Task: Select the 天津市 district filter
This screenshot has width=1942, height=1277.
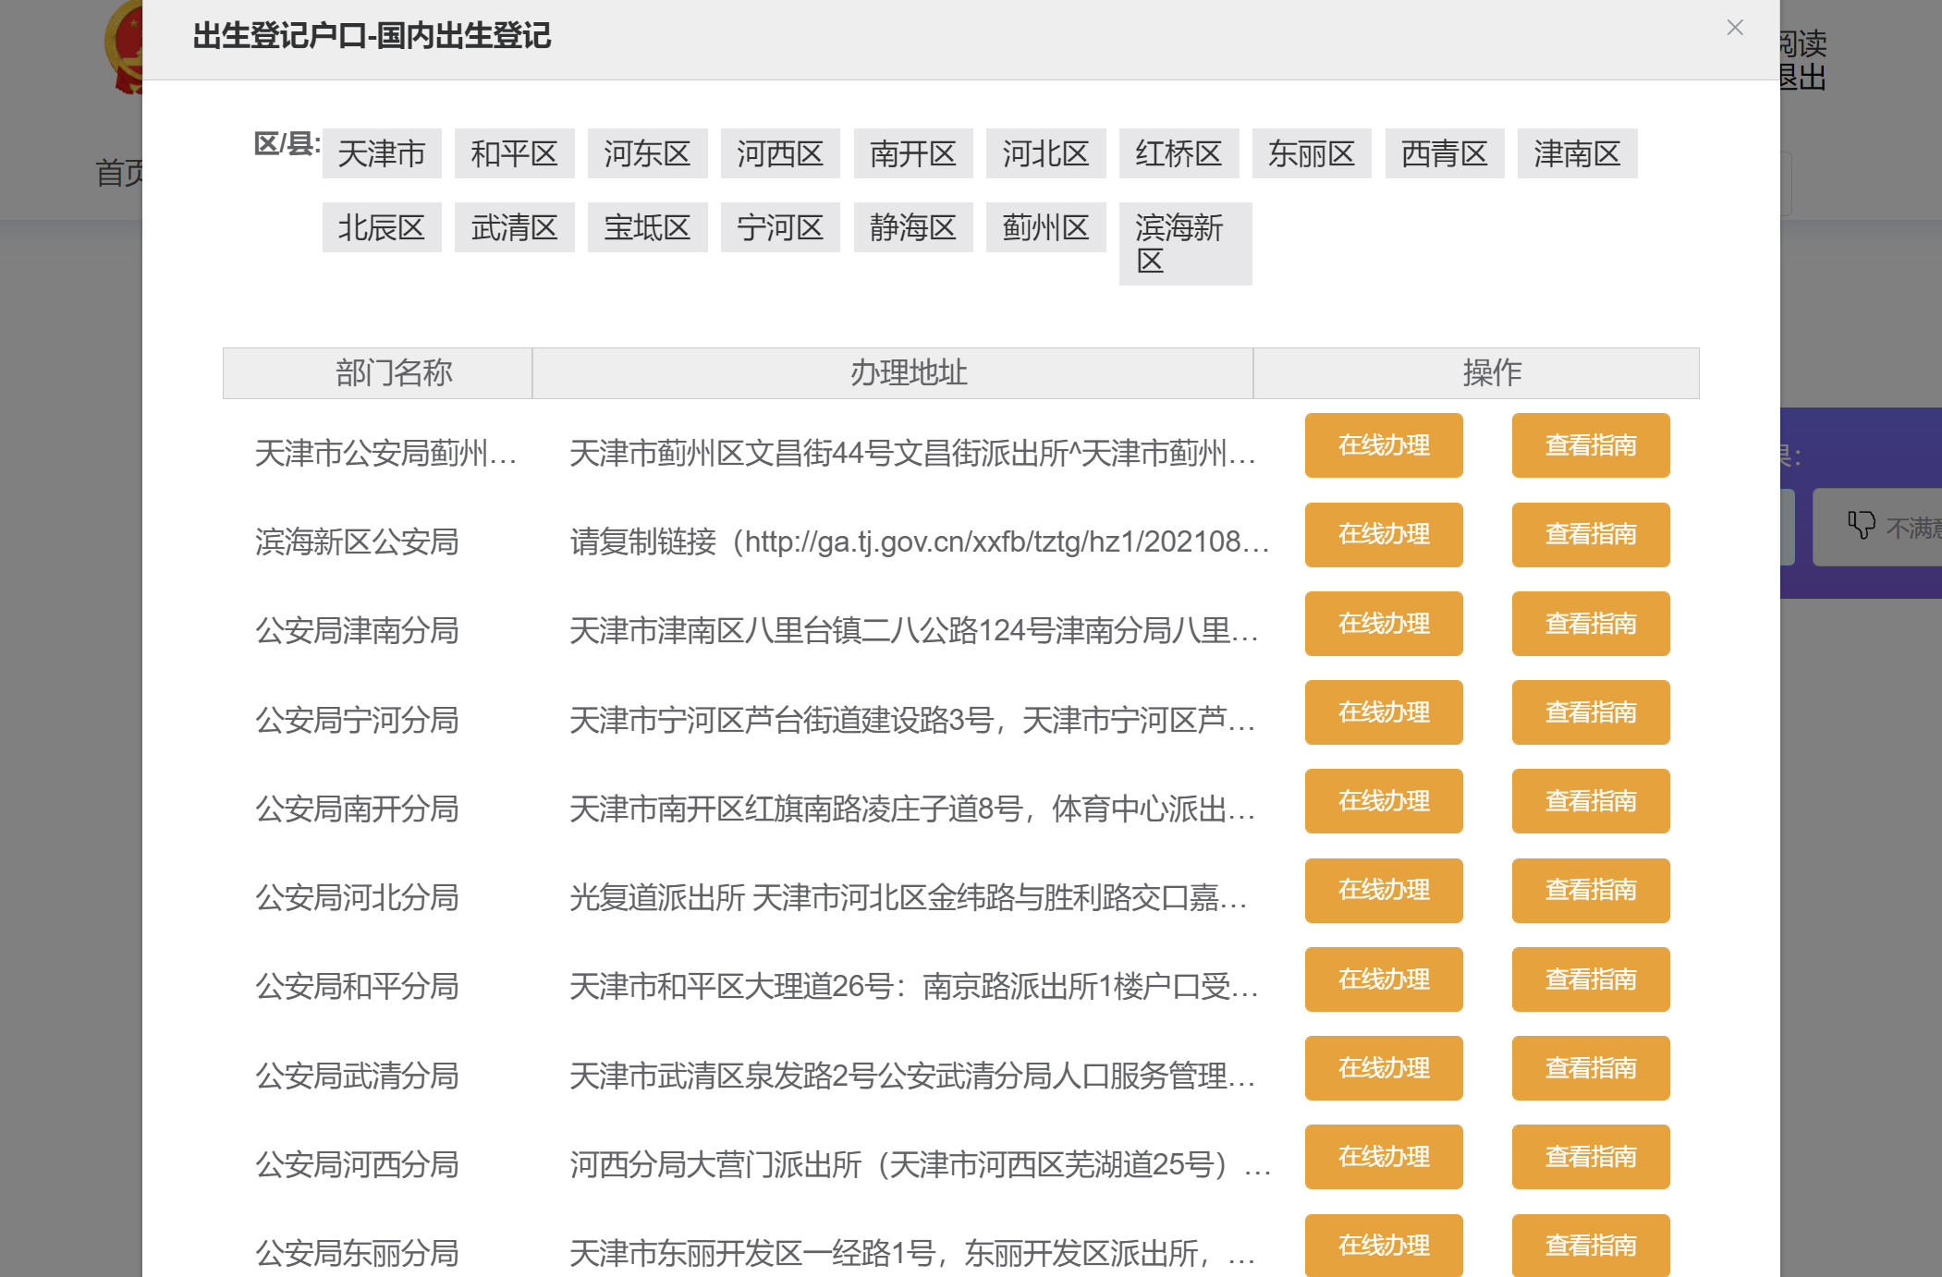Action: (381, 153)
